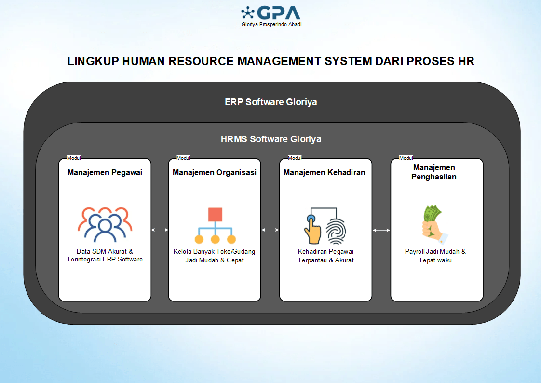Select the ERP Software Gloriya header
This screenshot has width=541, height=383.
270,102
